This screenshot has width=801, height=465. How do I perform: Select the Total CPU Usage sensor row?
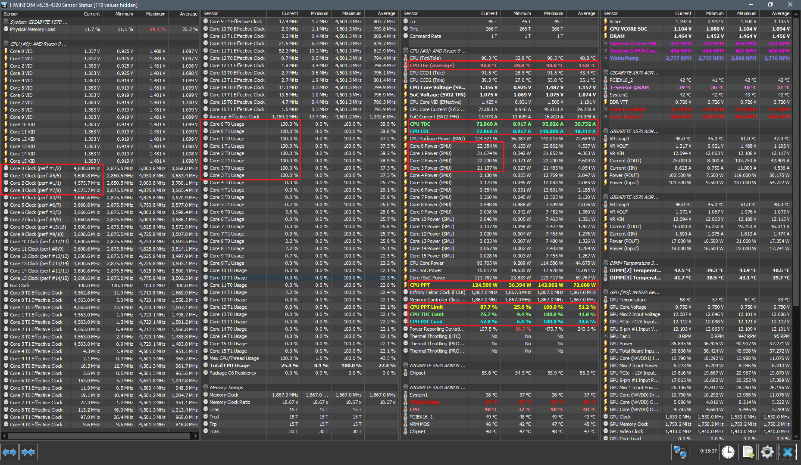(228, 365)
